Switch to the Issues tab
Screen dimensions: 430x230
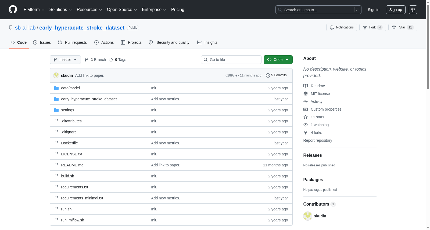point(42,42)
